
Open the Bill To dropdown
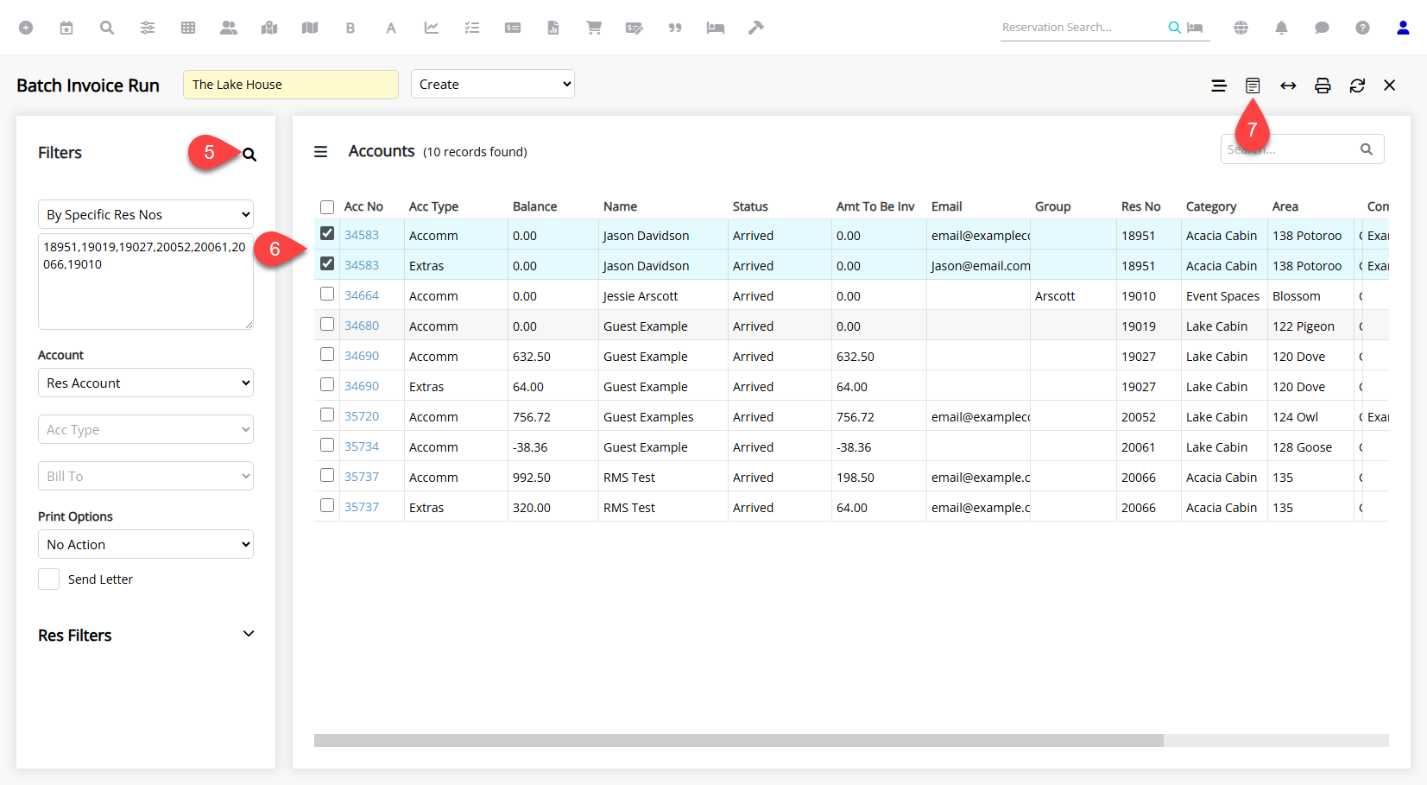[x=146, y=476]
